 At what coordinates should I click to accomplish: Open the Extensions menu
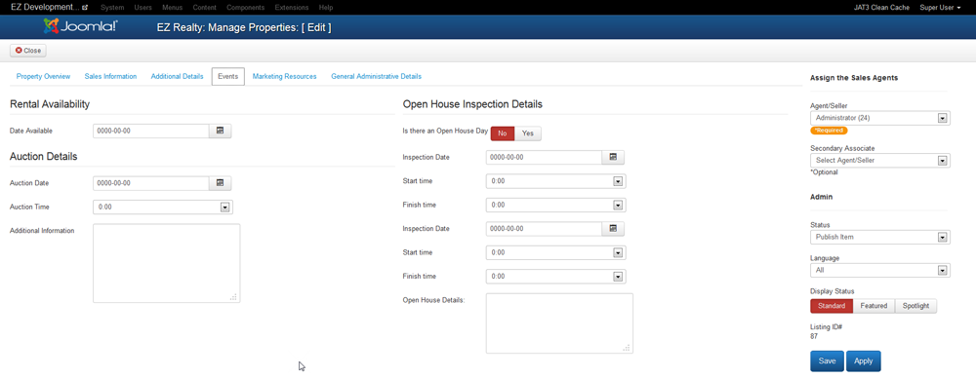pos(291,8)
